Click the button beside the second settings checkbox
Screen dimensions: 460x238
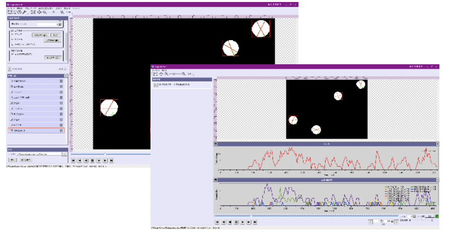click(52, 40)
